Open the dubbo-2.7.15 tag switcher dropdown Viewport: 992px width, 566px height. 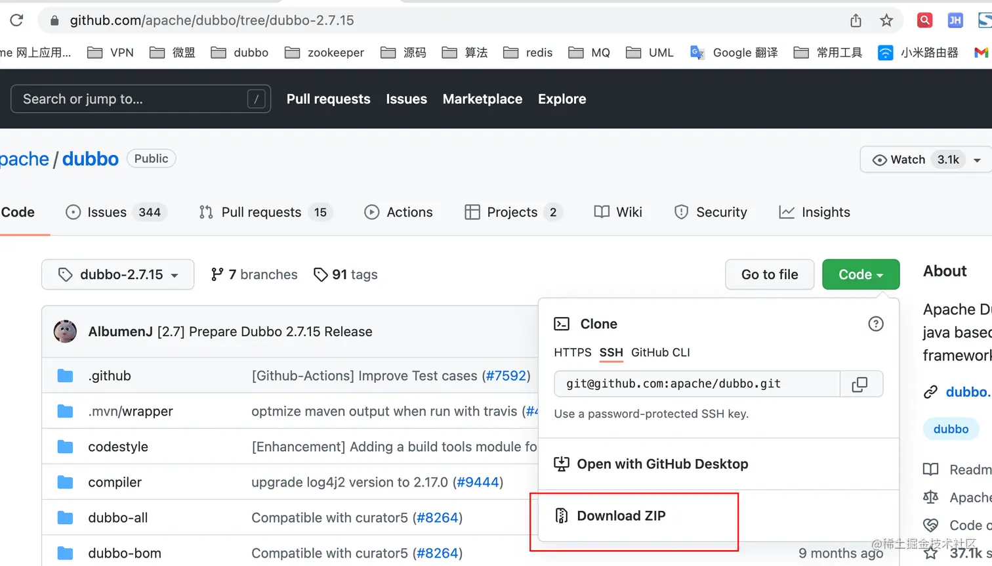[x=118, y=274]
